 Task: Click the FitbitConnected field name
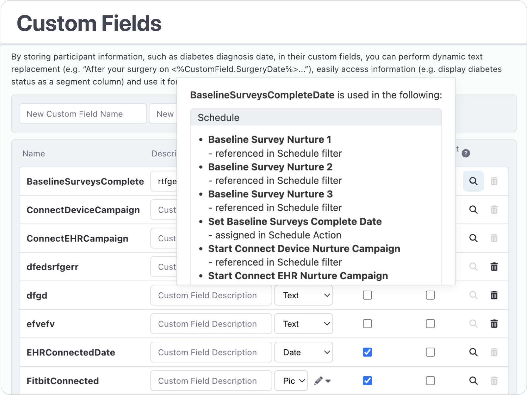tap(63, 381)
